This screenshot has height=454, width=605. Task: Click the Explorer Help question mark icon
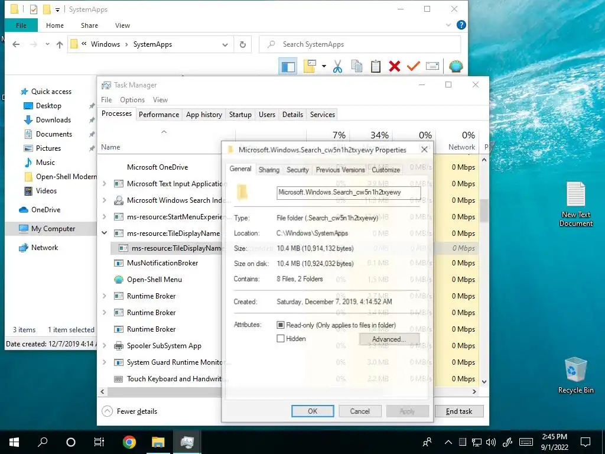point(461,25)
